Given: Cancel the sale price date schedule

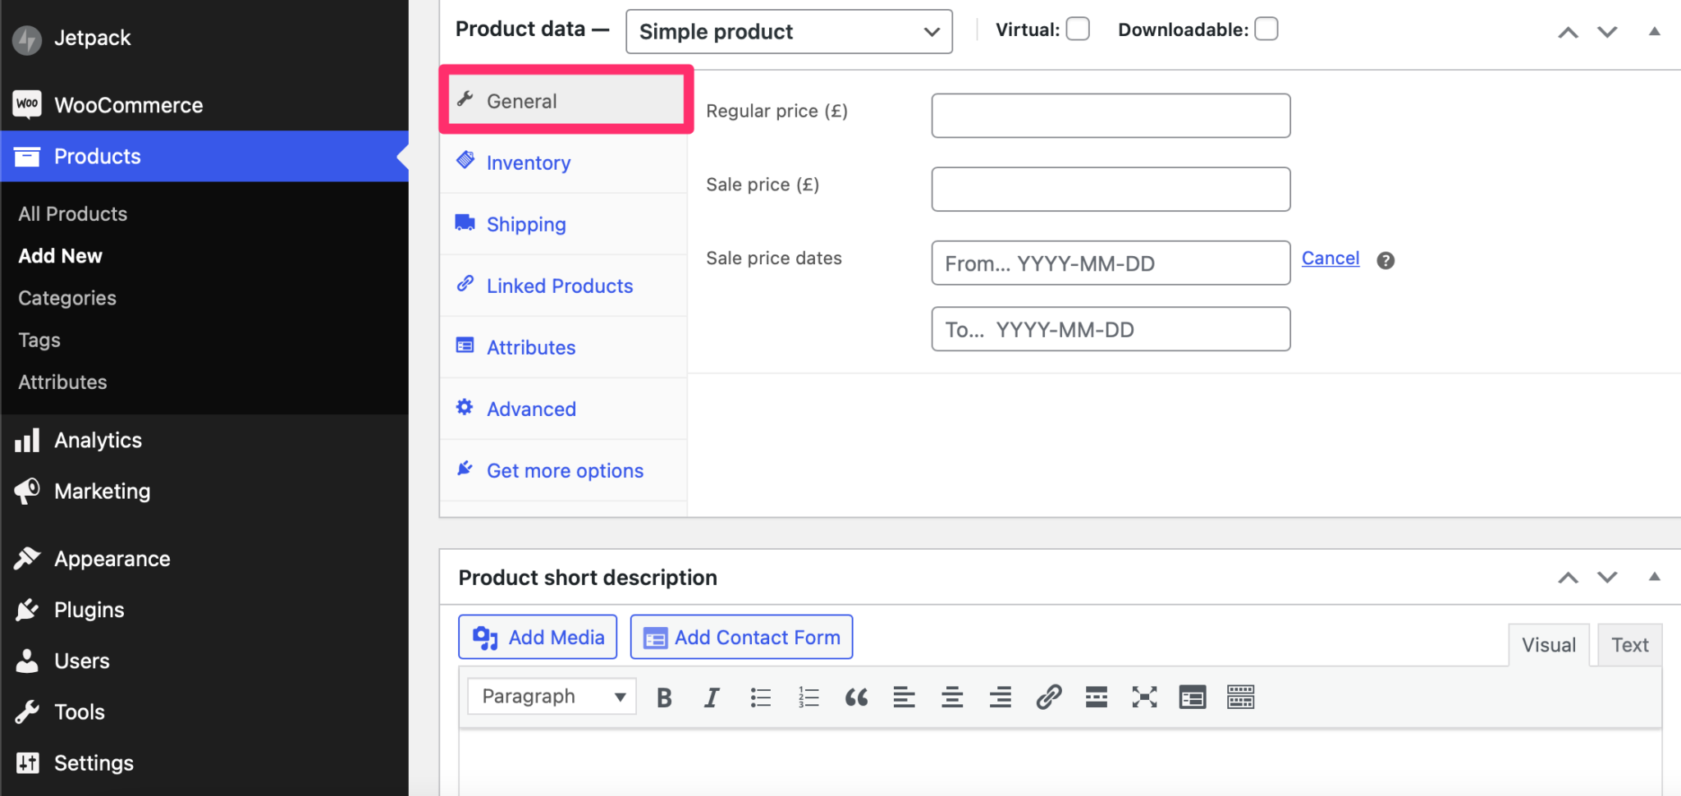Looking at the screenshot, I should pyautogui.click(x=1330, y=258).
